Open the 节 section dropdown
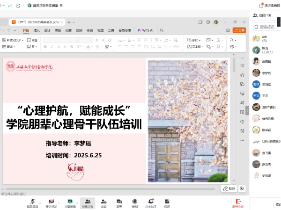The image size is (281, 210). pyautogui.click(x=32, y=47)
